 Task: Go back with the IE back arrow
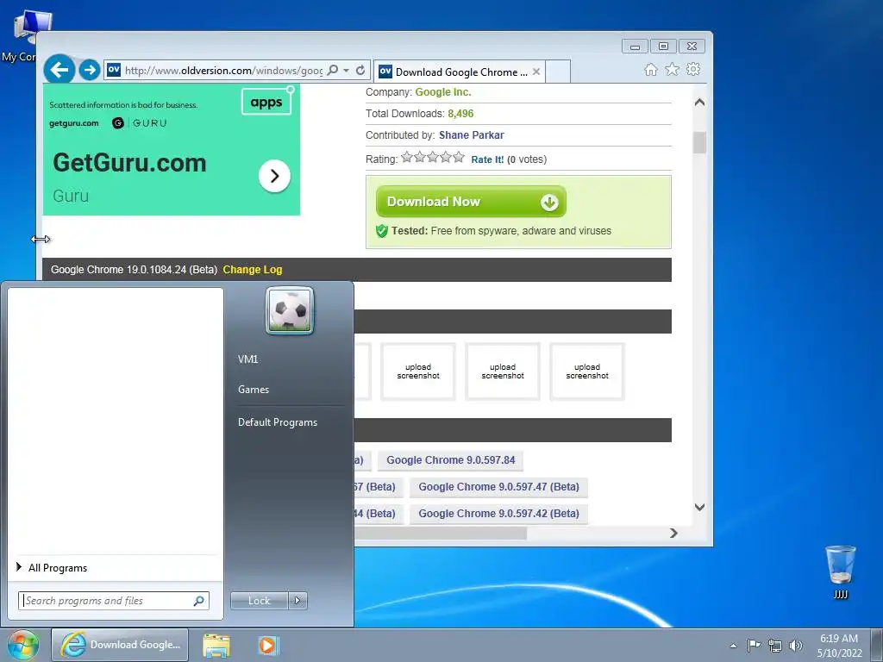pos(59,70)
